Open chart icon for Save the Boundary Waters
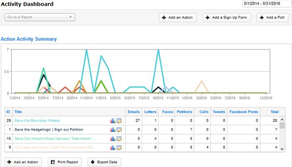Screen dimensions: 292x167 tap(113, 121)
